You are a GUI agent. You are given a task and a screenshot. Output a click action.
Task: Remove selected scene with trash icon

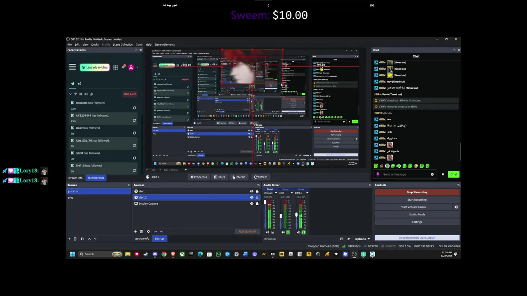click(75, 238)
